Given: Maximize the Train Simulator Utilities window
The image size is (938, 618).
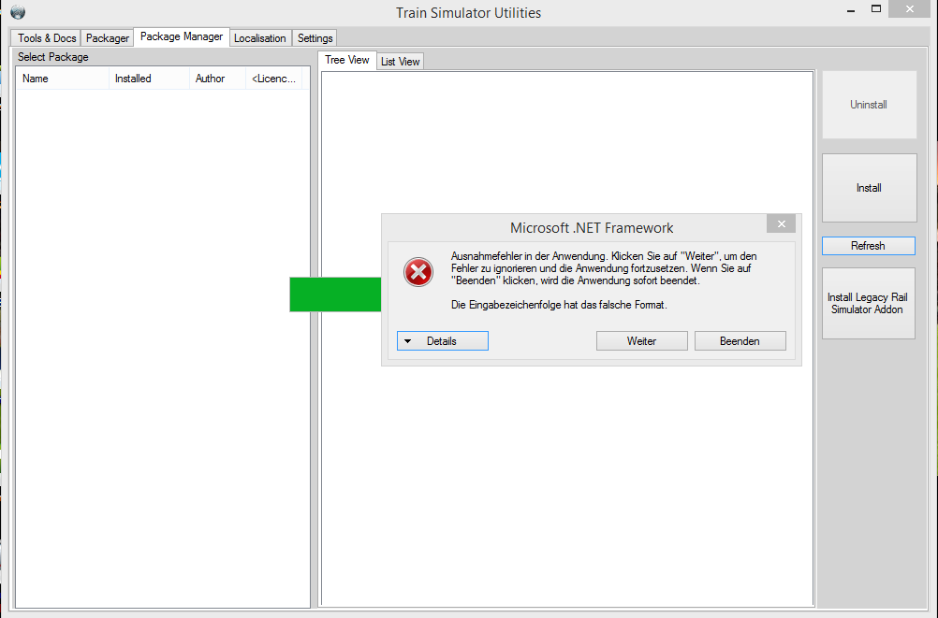Looking at the screenshot, I should (x=876, y=9).
